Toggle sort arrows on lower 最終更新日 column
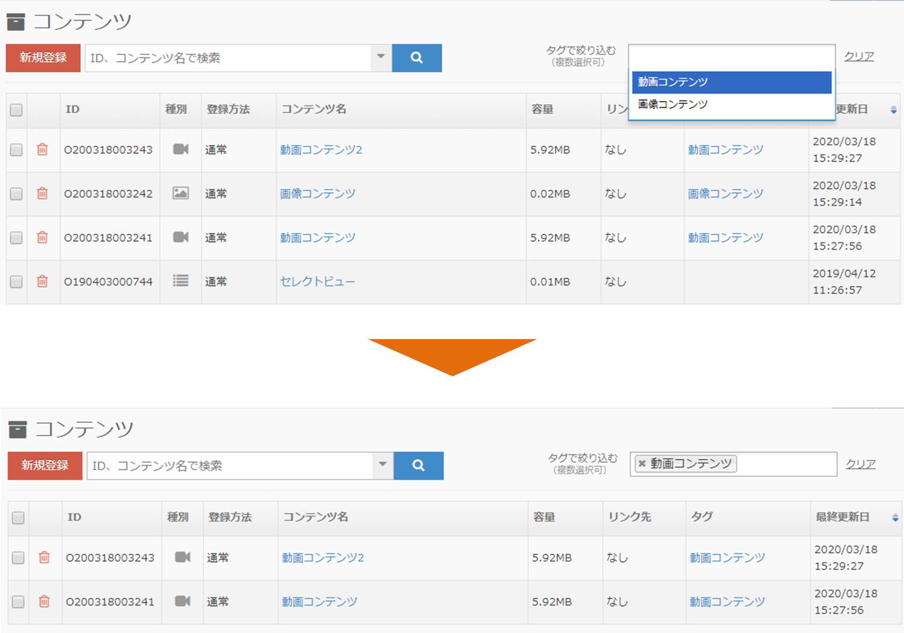The image size is (904, 633). tap(895, 518)
